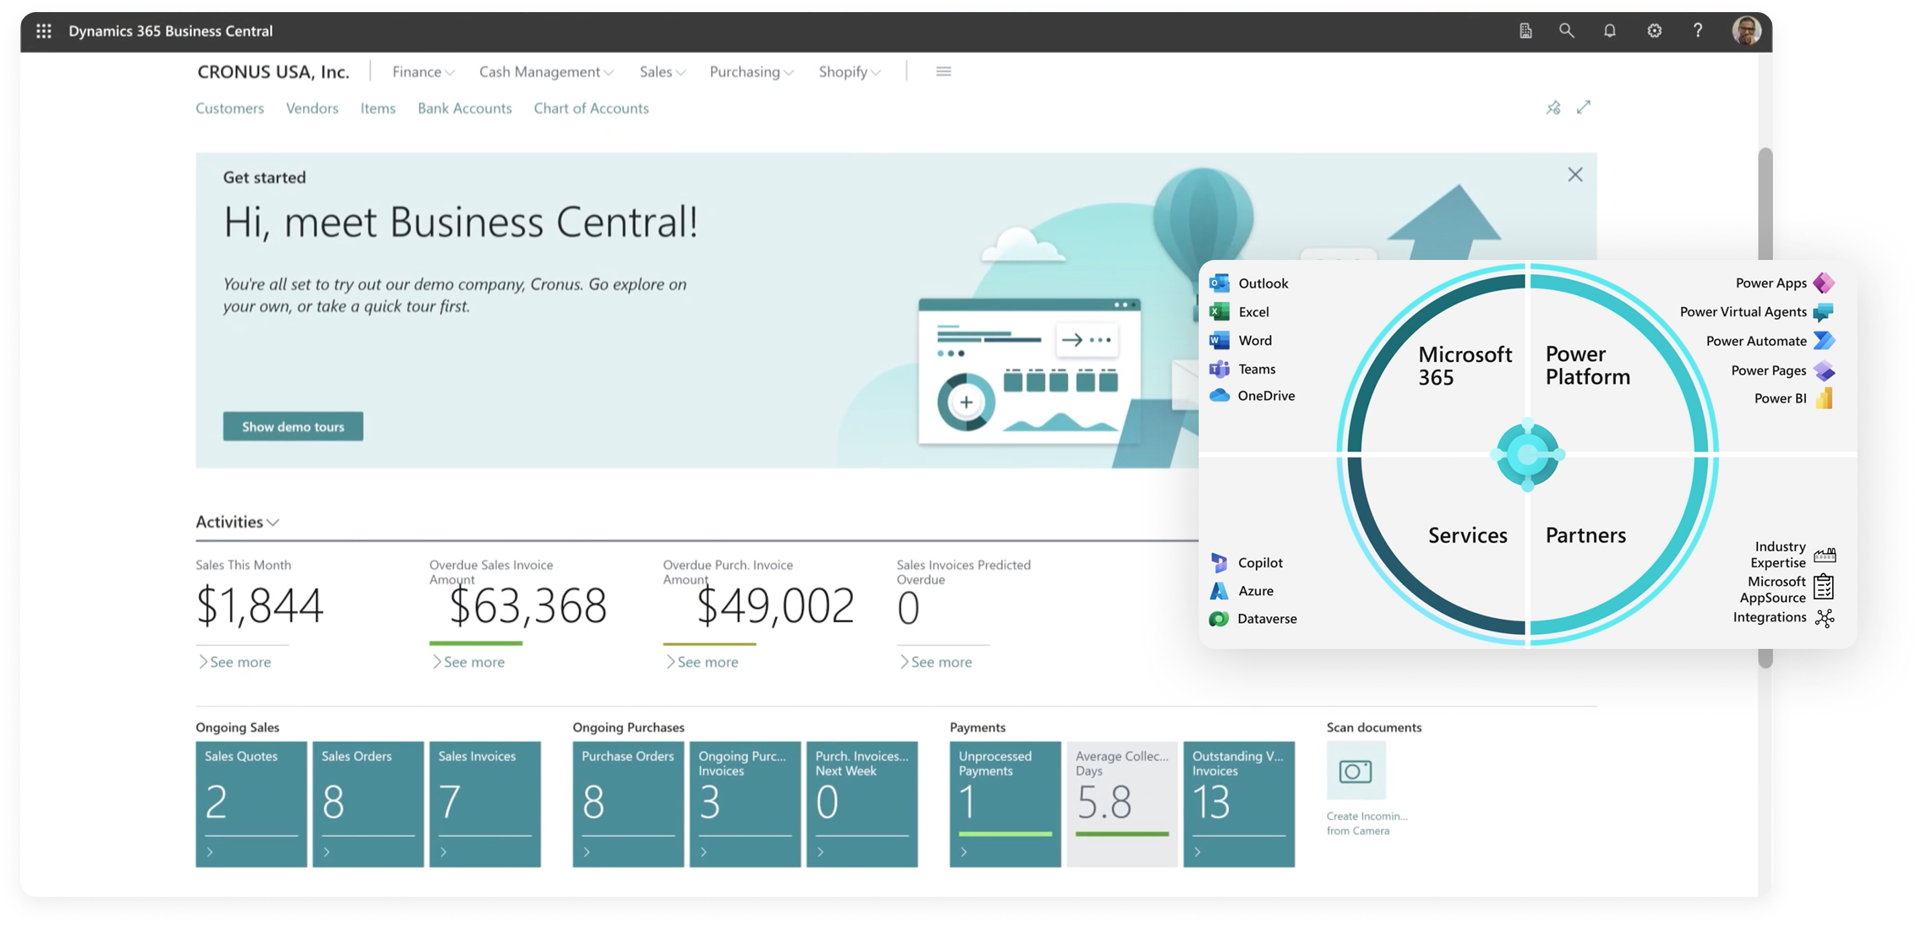
Task: Click the Microsoft AppSource clipboard icon
Action: (1823, 587)
